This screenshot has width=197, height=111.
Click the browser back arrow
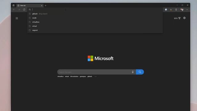click(14, 10)
